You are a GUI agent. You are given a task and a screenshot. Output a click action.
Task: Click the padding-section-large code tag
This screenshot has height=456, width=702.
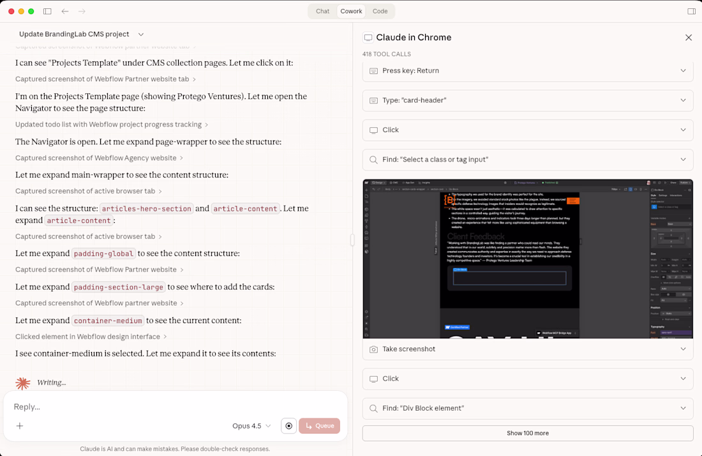(118, 287)
